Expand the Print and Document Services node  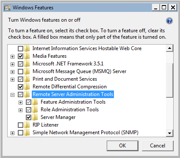click(12, 79)
